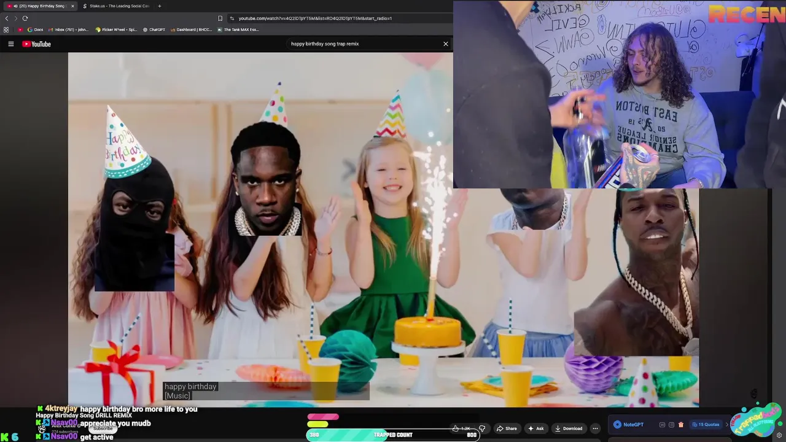The image size is (786, 442).
Task: Open The Tank MAX Ess... bookmark
Action: [x=238, y=29]
